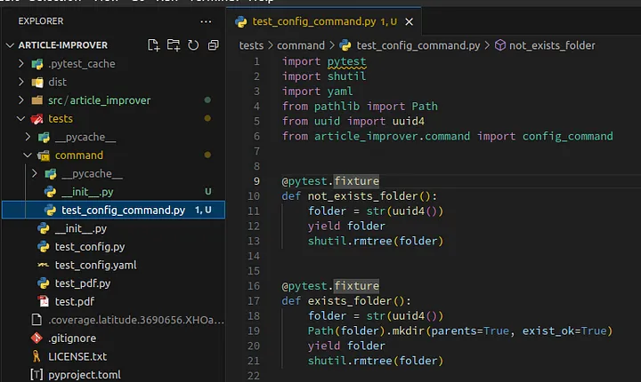Collapse the tests folder chevron
The width and height of the screenshot is (641, 382).
pyautogui.click(x=20, y=119)
